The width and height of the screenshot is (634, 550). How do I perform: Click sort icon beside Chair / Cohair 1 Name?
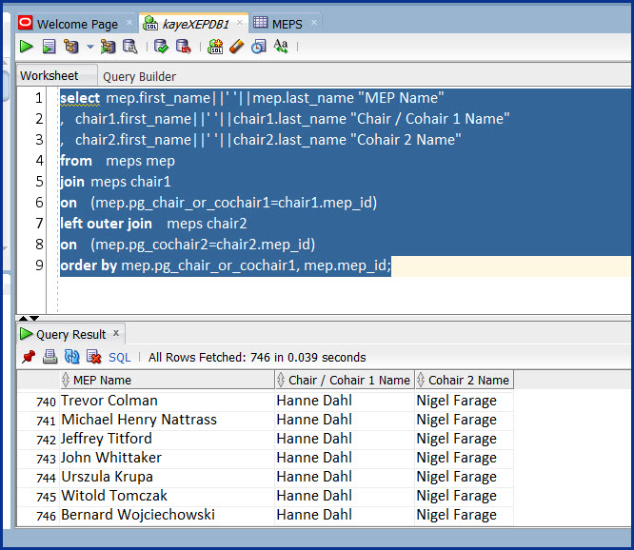tap(281, 380)
